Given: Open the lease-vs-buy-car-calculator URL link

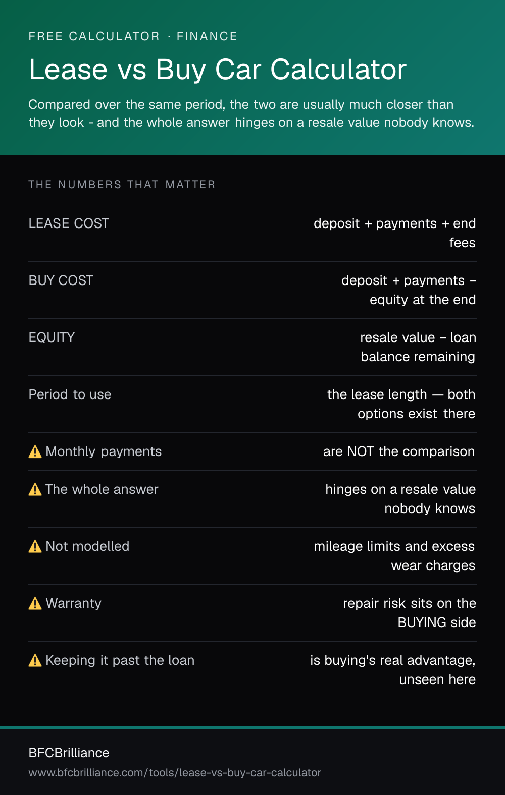Looking at the screenshot, I should (x=175, y=773).
